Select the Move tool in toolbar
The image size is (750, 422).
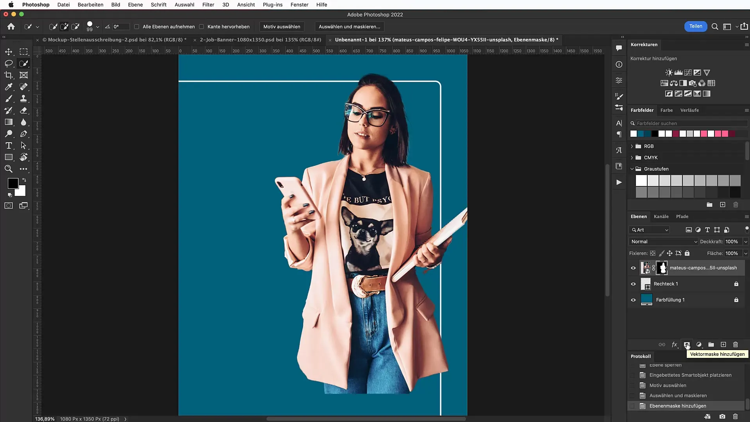tap(8, 51)
